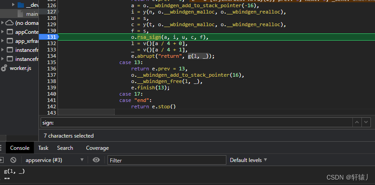Expand the appContext frame node

(3, 32)
